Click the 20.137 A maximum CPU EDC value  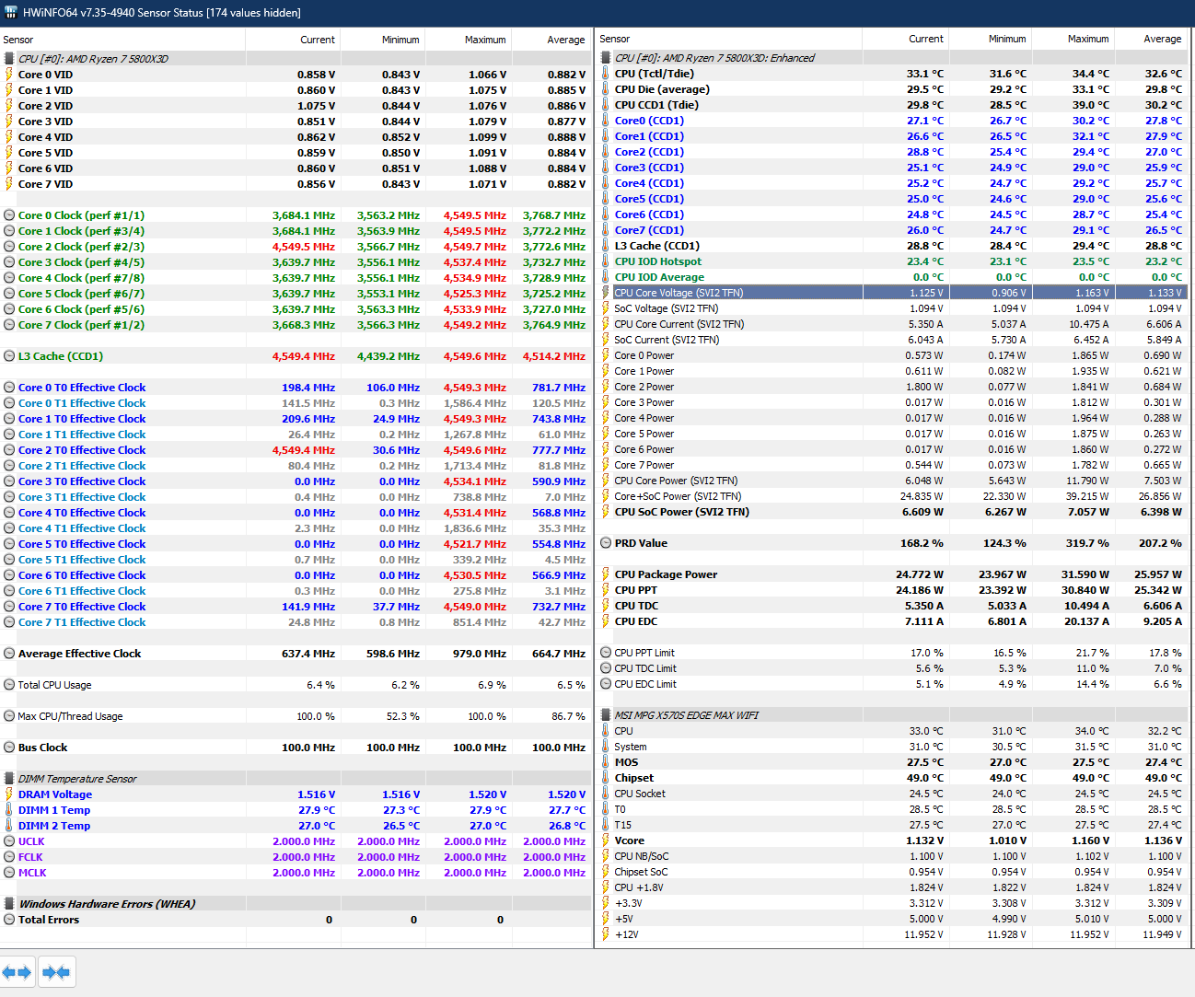pos(1086,621)
